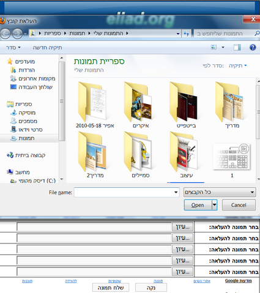Select שולחן העבודה desktop in sidebar
Screen dimensions: 260x293
click(x=31, y=87)
